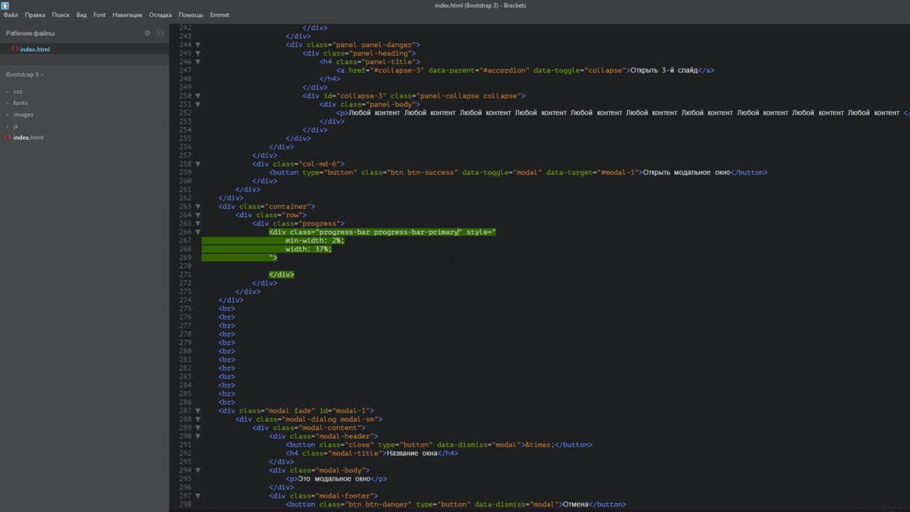Screen dimensions: 910x512
Task: Collapse code fold at line 297
Action: click(x=198, y=496)
